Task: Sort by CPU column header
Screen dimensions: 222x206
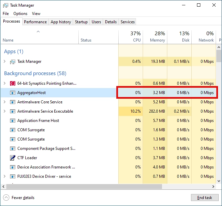Action: click(x=131, y=37)
